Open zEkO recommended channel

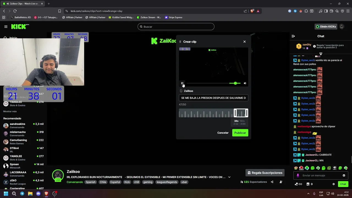coord(23,182)
